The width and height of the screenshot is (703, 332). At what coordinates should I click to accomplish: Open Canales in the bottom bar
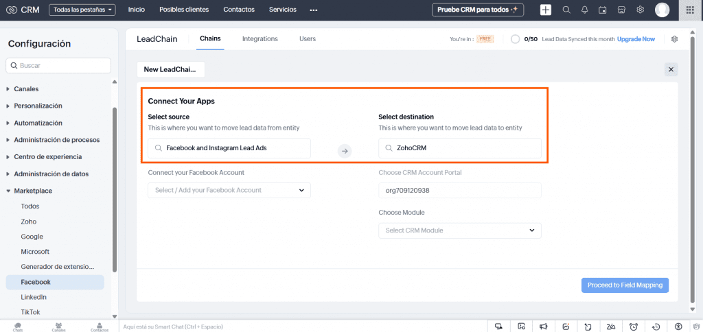click(x=58, y=327)
